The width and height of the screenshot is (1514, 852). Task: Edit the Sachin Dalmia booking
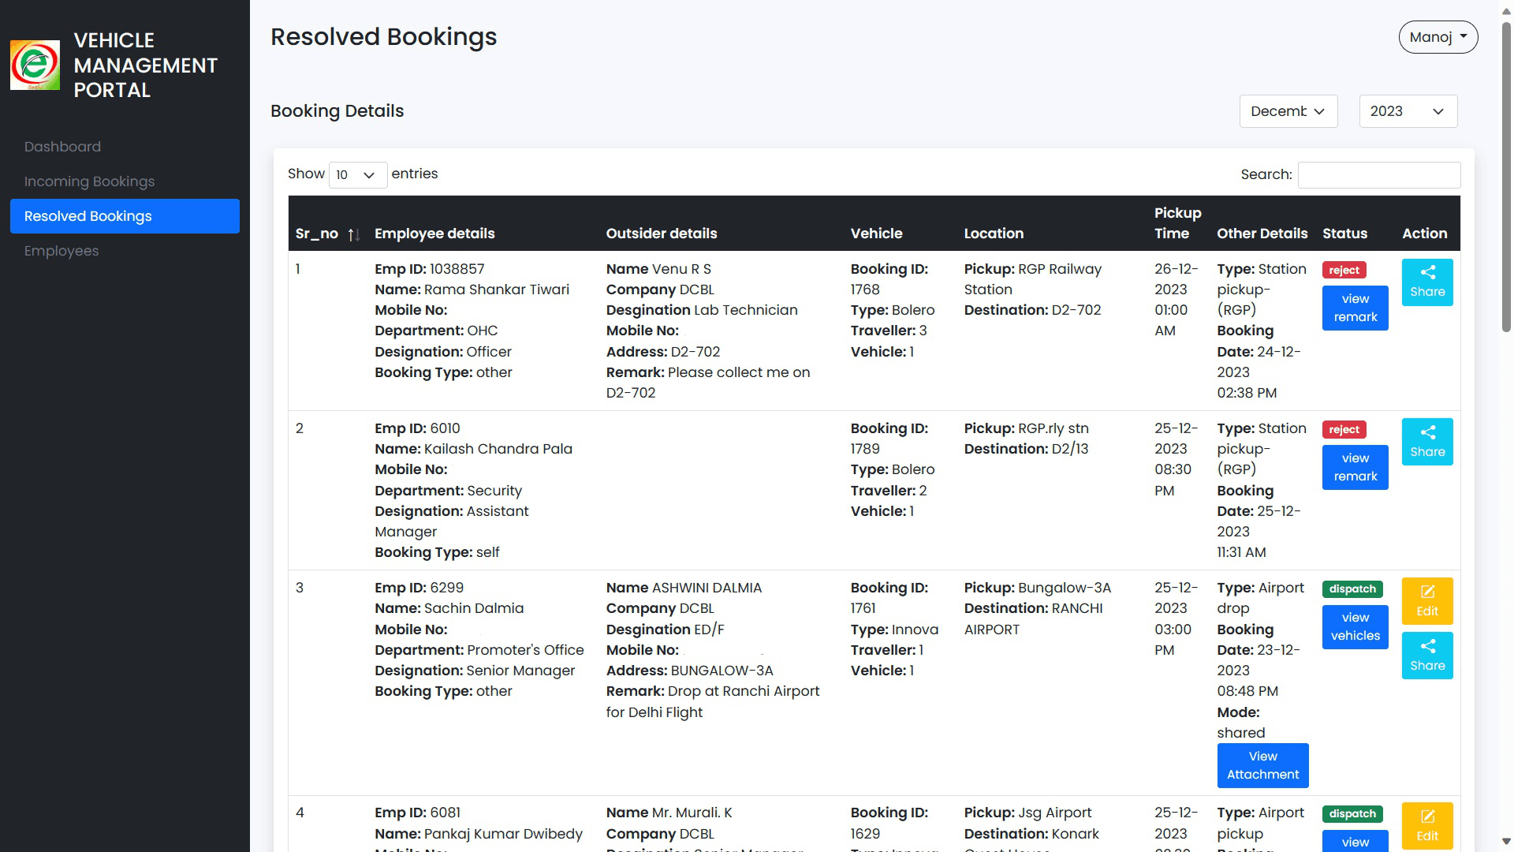click(x=1427, y=600)
